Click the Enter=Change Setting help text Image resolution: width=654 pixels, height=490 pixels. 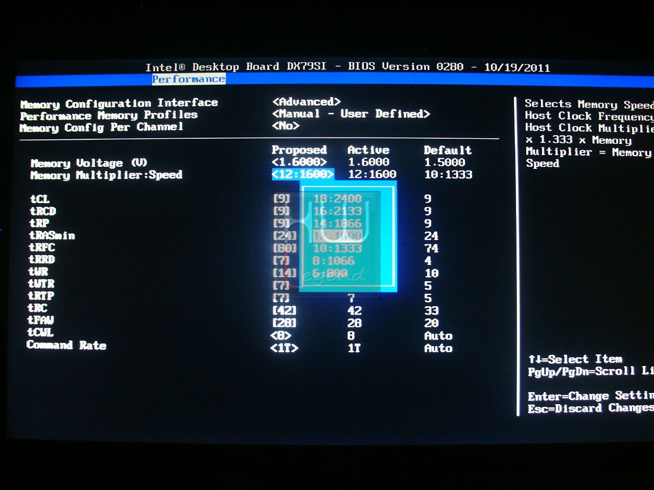(591, 396)
